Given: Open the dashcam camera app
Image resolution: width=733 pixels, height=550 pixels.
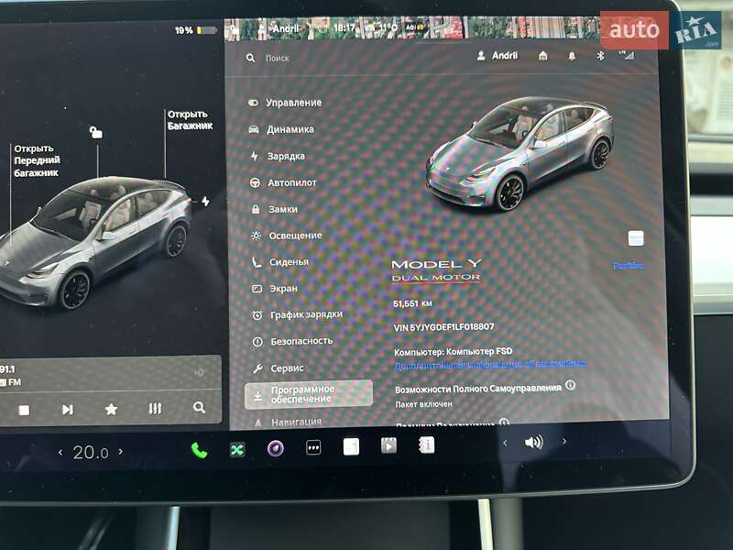Looking at the screenshot, I should 276,448.
